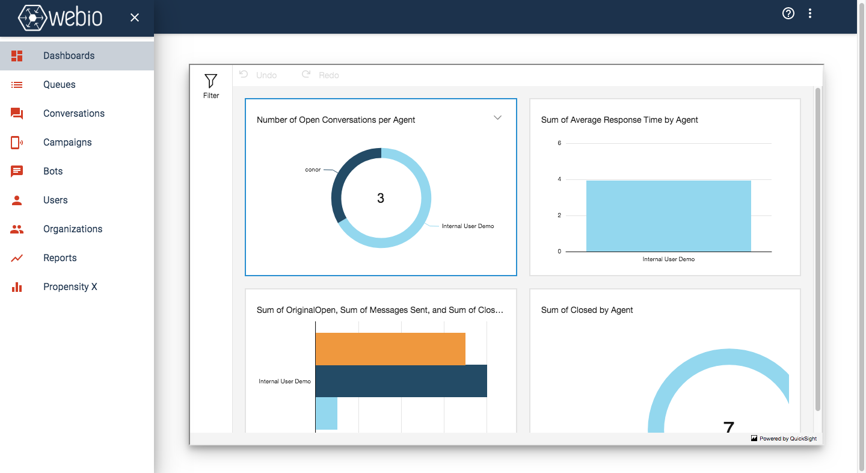Click the Powered by QuickSight link
The width and height of the screenshot is (866, 473).
pyautogui.click(x=784, y=439)
